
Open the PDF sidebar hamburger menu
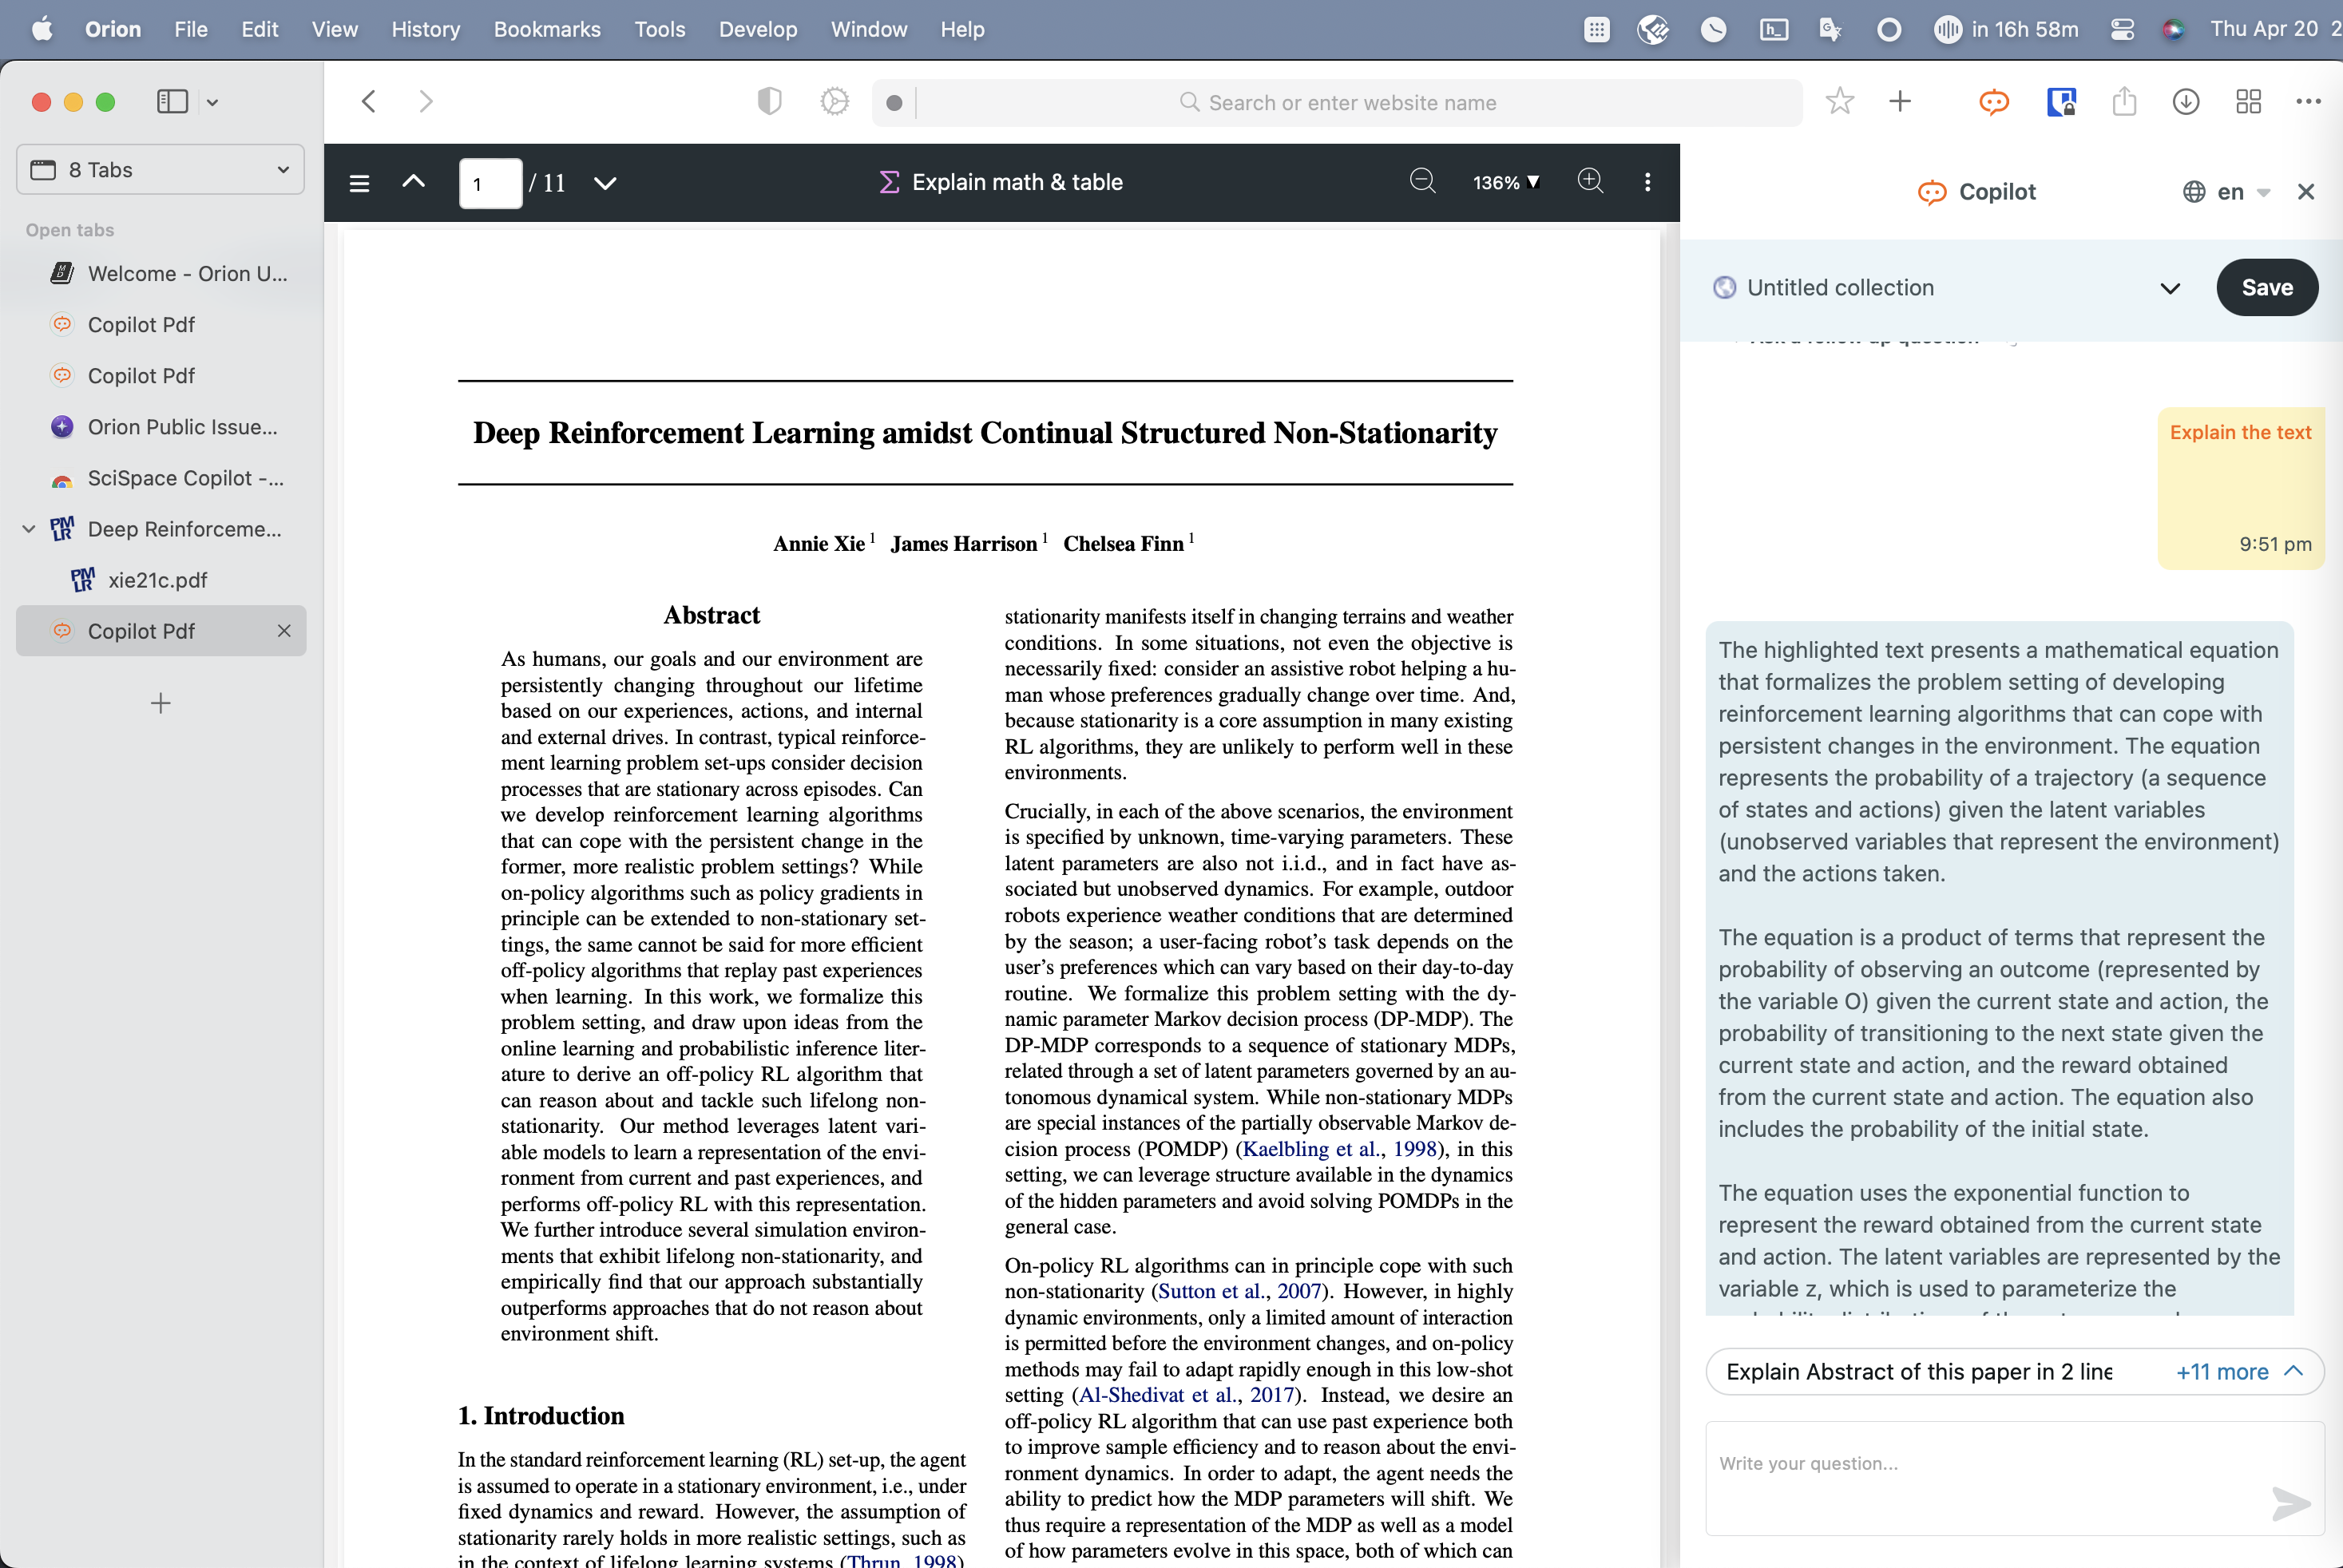pos(359,183)
